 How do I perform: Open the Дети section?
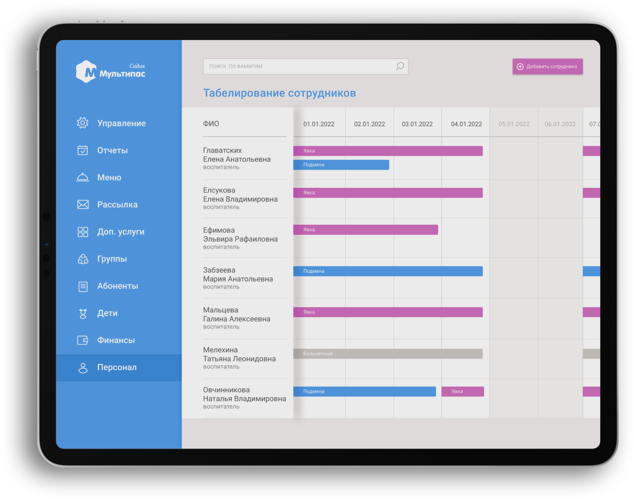pos(119,313)
